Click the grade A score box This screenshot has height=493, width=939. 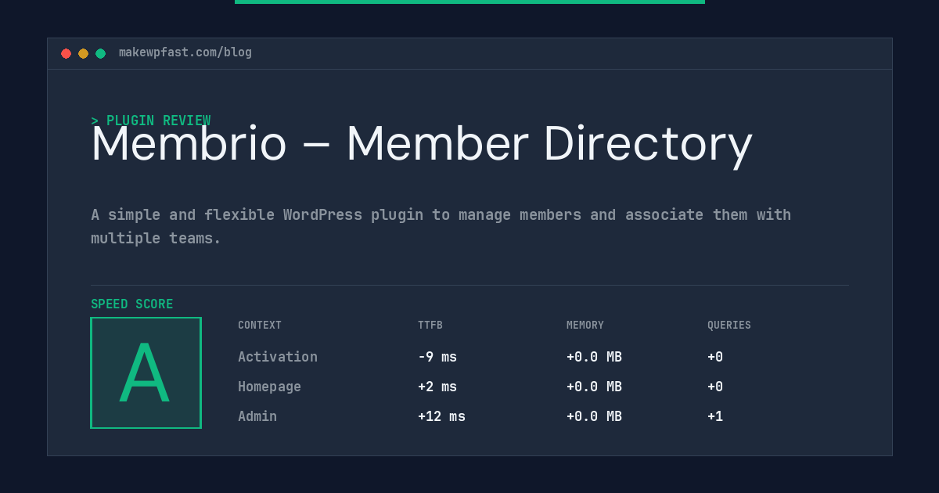click(146, 372)
